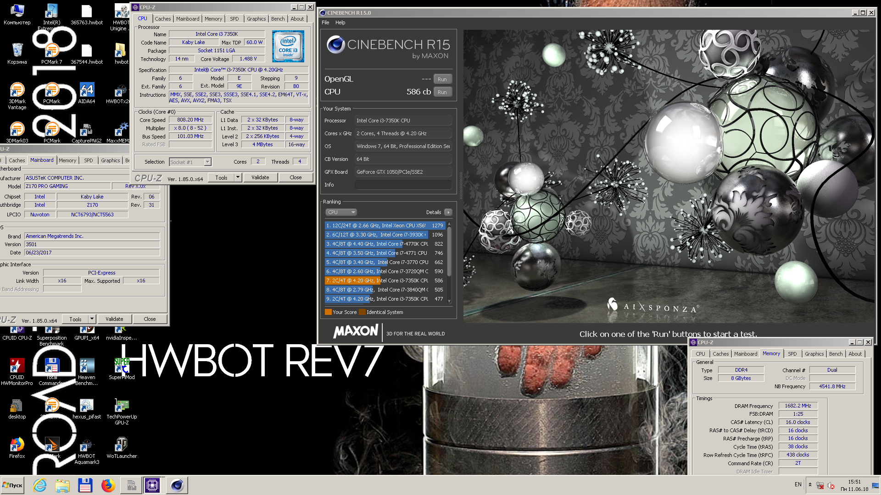Select ranking row 3 Core i7-4770K 822
The height and width of the screenshot is (495, 881).
(385, 244)
